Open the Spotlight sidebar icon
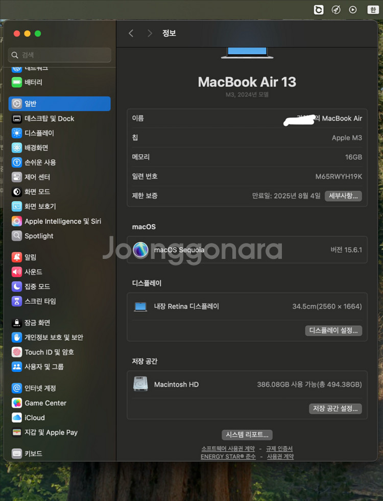This screenshot has height=501, width=383. coord(17,236)
